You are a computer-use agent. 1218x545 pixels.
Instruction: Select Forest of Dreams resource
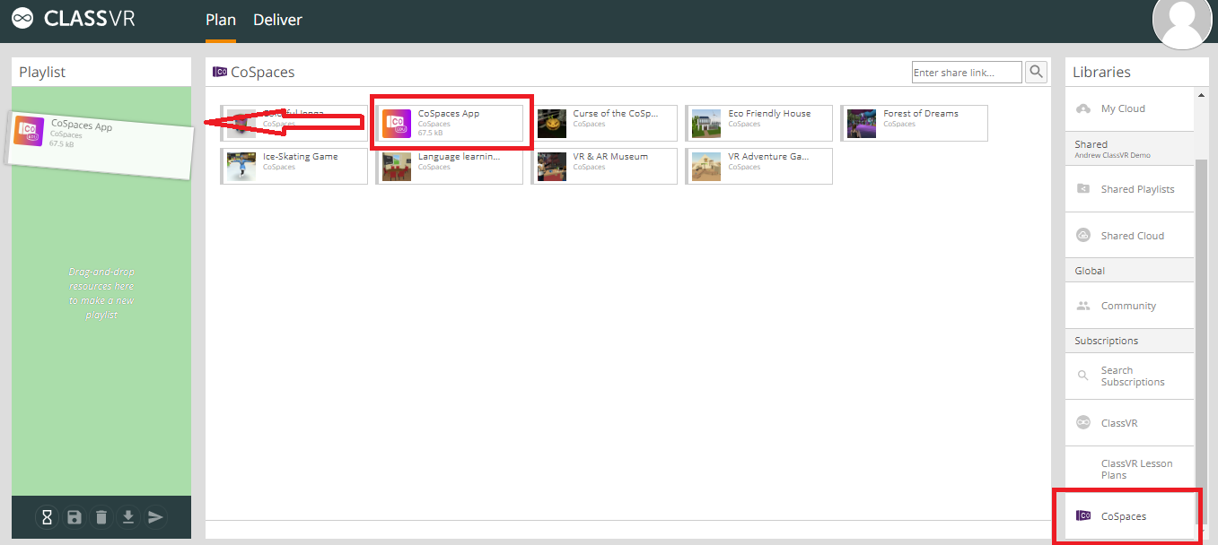(x=915, y=123)
